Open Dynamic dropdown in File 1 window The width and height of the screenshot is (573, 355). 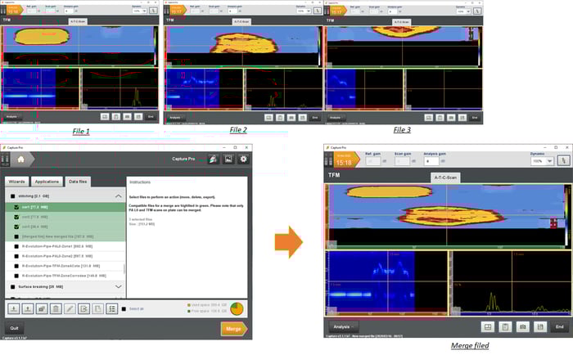(x=140, y=11)
